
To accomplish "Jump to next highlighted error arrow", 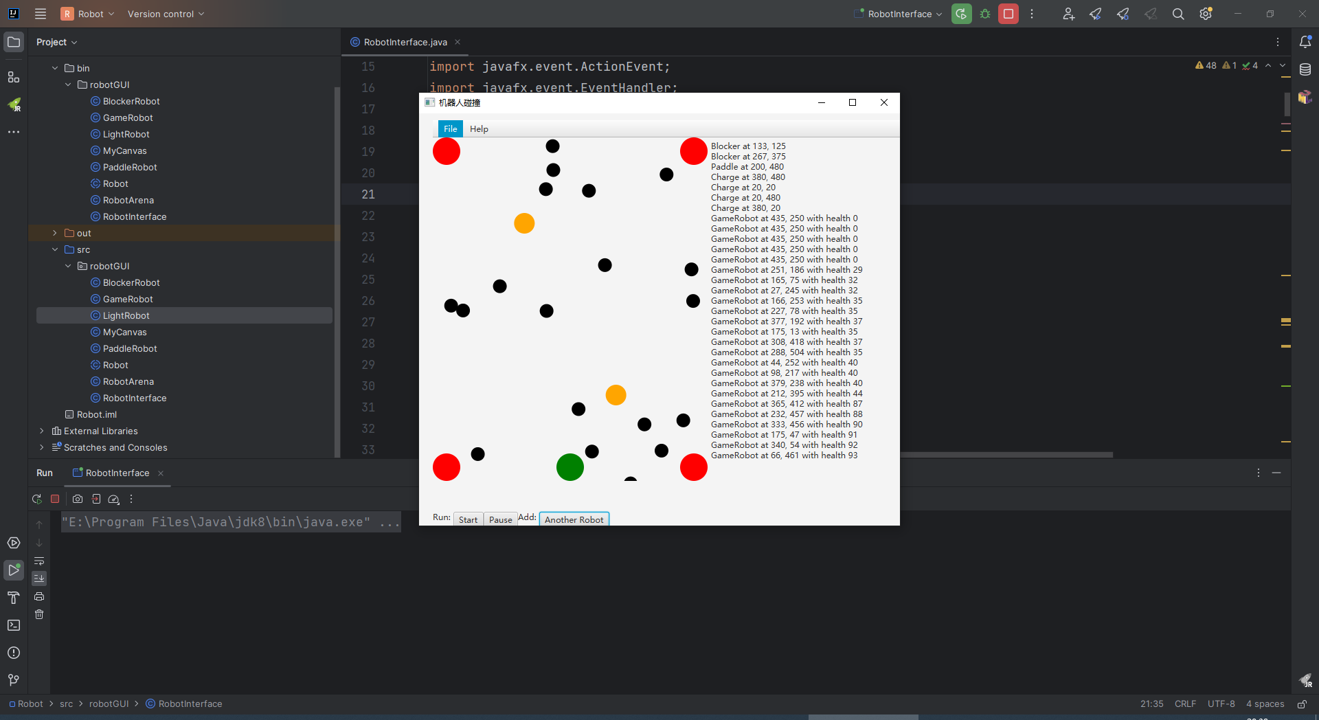I will pos(1283,65).
